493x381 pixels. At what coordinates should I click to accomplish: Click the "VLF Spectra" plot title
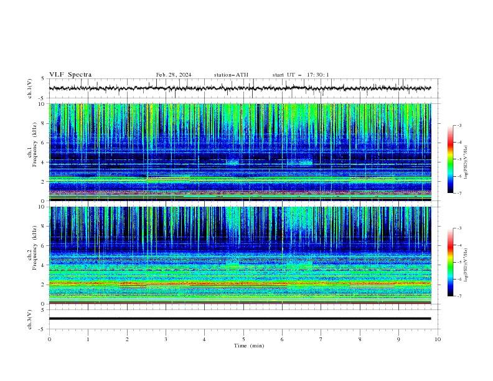click(70, 75)
